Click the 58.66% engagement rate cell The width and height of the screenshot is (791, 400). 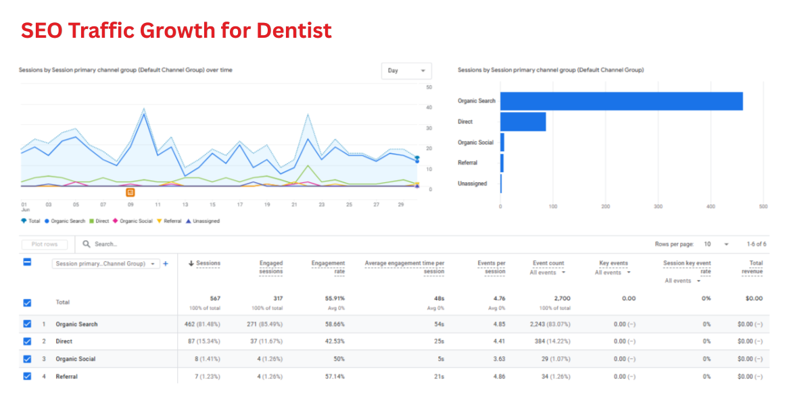(335, 324)
